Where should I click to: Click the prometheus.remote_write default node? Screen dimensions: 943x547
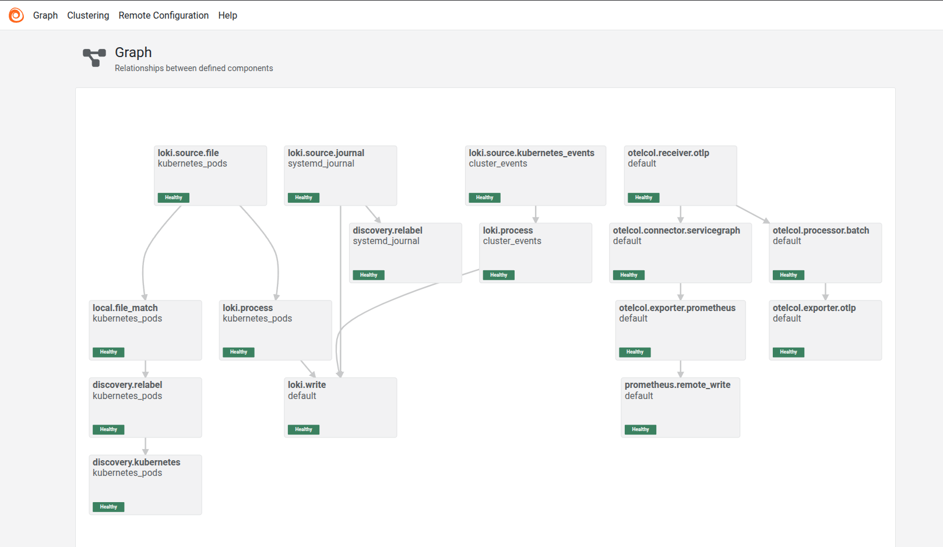click(680, 407)
